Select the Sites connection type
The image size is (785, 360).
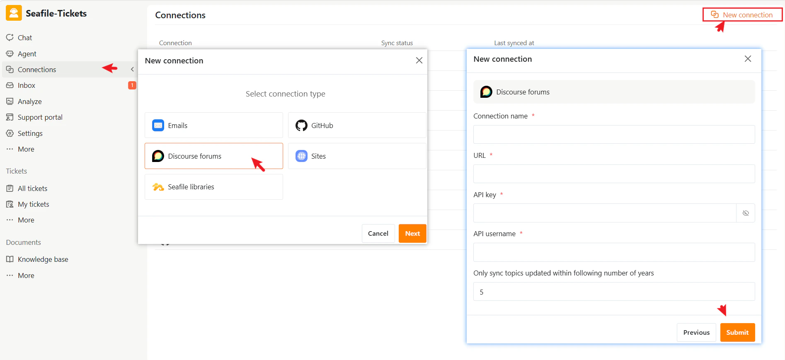tap(357, 156)
